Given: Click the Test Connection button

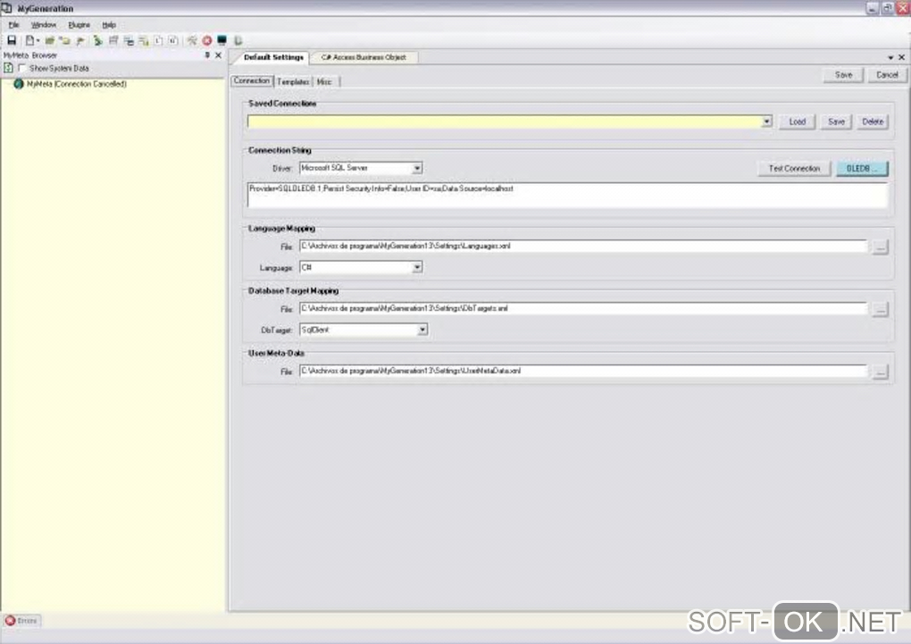Looking at the screenshot, I should [794, 169].
